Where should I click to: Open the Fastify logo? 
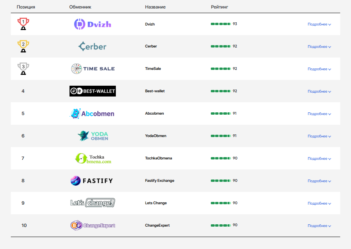pyautogui.click(x=92, y=181)
